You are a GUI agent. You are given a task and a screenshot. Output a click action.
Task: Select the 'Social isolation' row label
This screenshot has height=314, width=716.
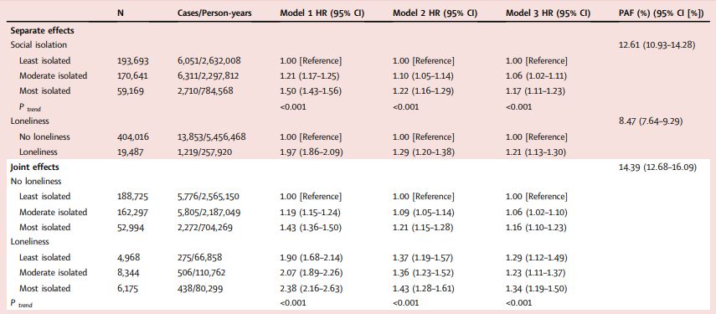(x=39, y=44)
